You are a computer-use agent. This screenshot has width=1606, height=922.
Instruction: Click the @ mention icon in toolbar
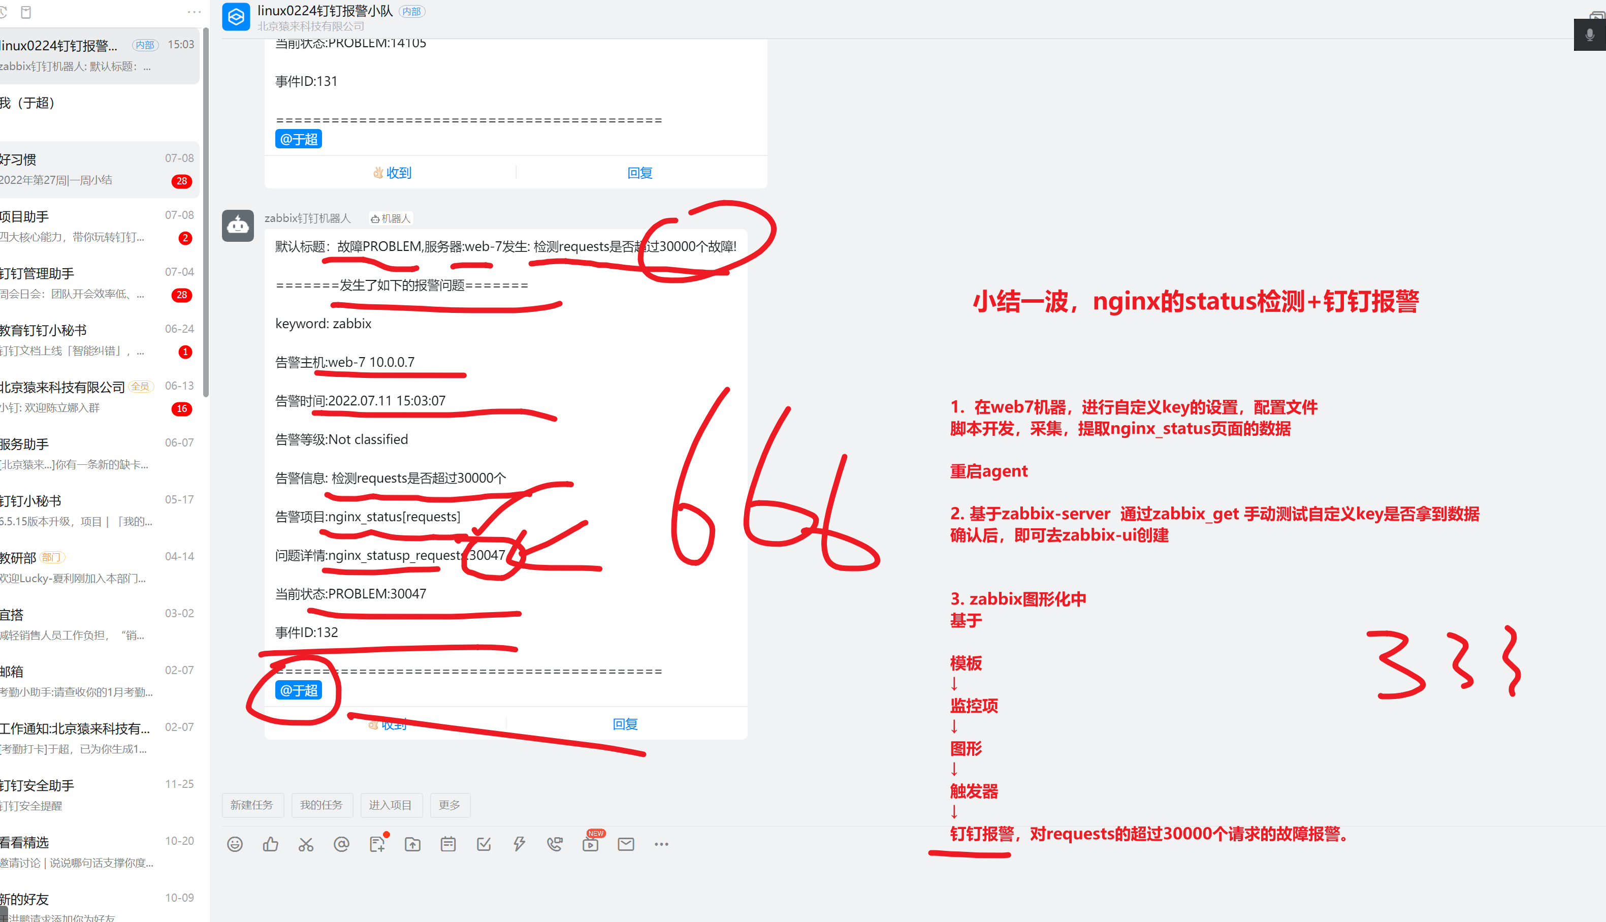tap(341, 844)
